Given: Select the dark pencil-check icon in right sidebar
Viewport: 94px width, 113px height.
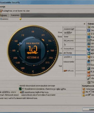Looking at the screenshot, I should [88, 79].
